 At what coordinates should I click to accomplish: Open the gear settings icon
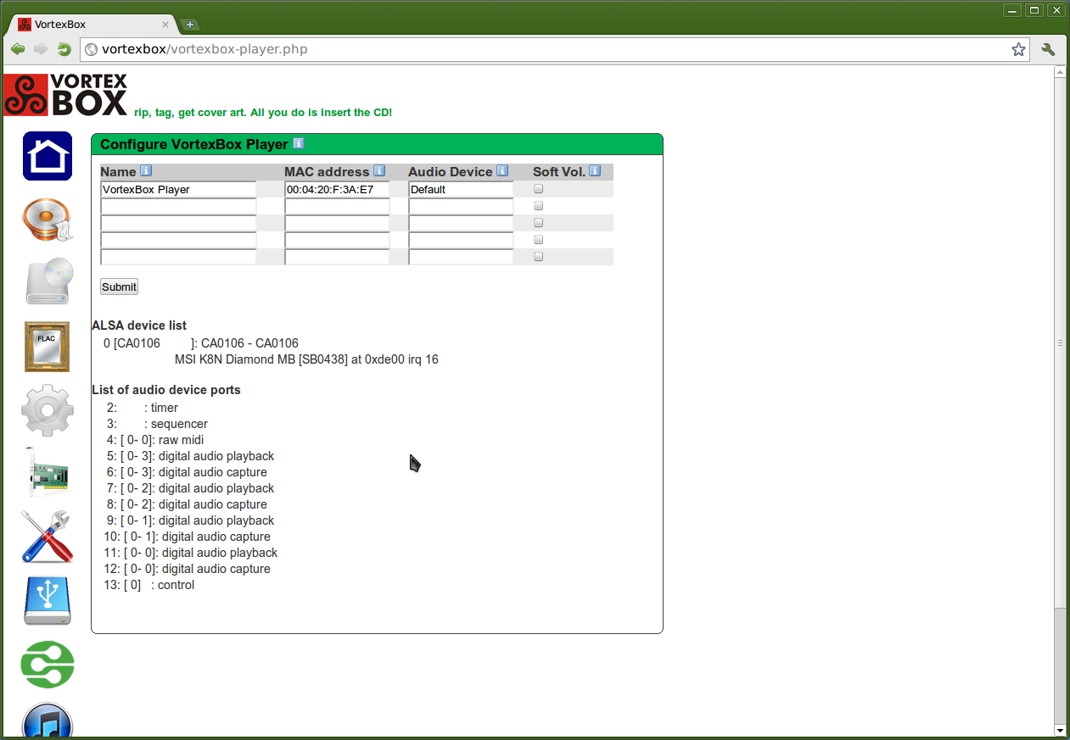[48, 410]
